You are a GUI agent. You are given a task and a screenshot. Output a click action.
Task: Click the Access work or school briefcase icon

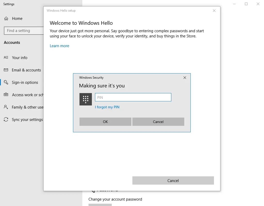click(x=6, y=95)
